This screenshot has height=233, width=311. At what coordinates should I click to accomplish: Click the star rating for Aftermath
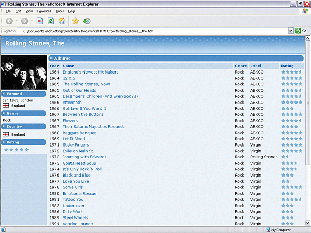(x=291, y=103)
